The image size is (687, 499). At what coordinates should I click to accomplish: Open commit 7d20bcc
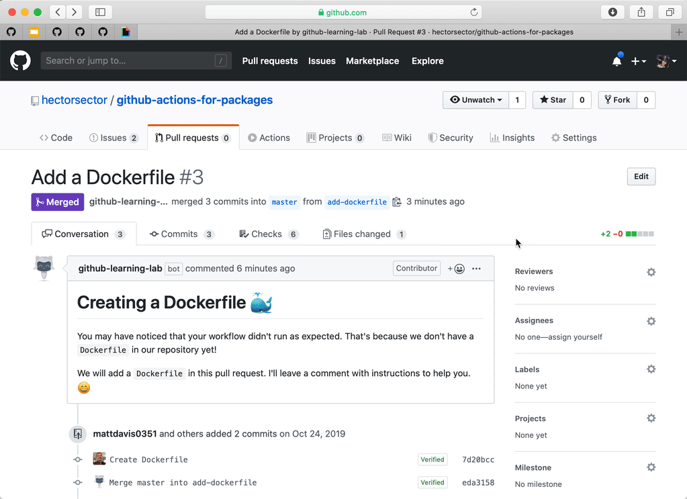click(x=478, y=459)
